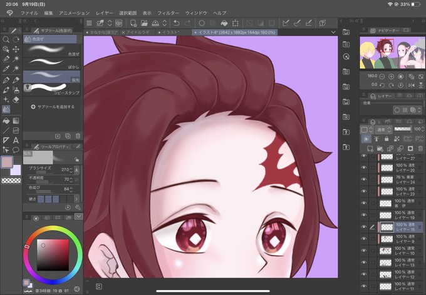Open フィルター menu
Viewport: 426px width, 295px height.
tap(168, 13)
